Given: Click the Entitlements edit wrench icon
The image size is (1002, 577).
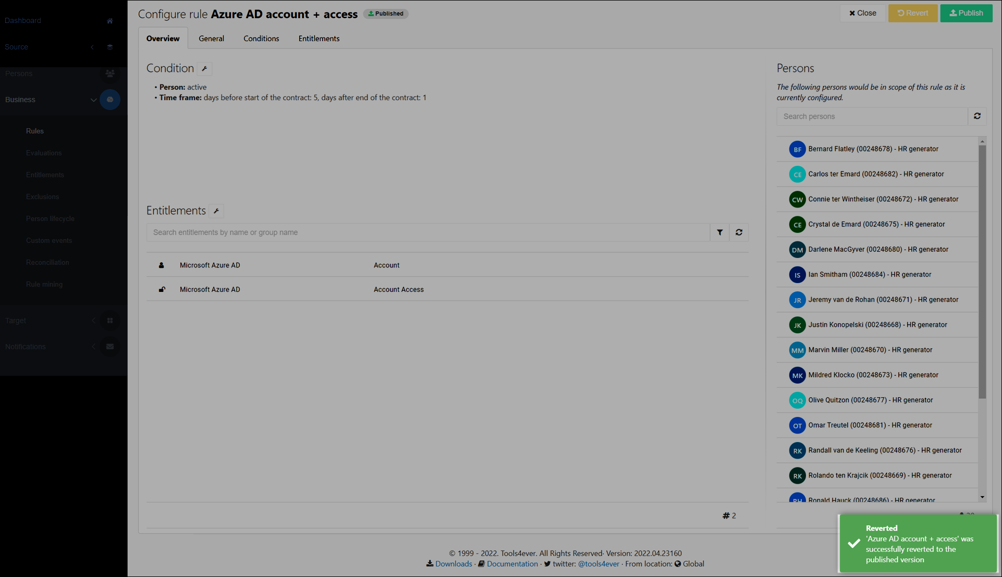Looking at the screenshot, I should tap(216, 211).
